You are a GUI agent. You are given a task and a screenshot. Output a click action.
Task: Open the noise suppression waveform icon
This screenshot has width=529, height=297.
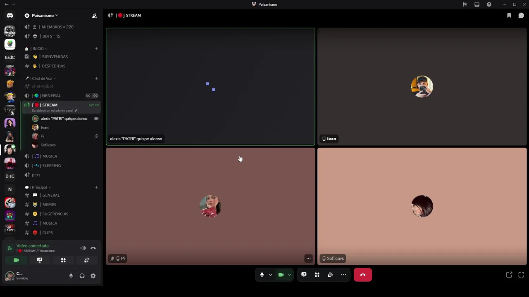pyautogui.click(x=83, y=248)
